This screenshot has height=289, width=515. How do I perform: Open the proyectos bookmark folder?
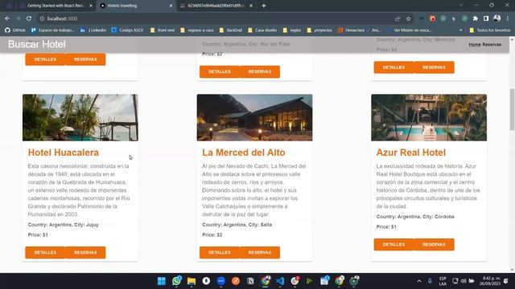tap(319, 31)
